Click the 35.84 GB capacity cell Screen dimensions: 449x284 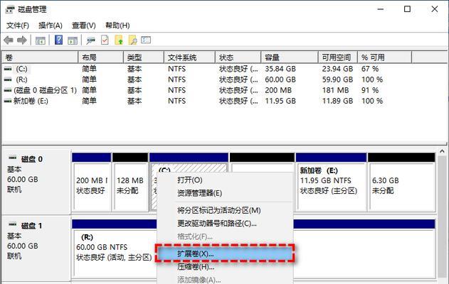280,69
